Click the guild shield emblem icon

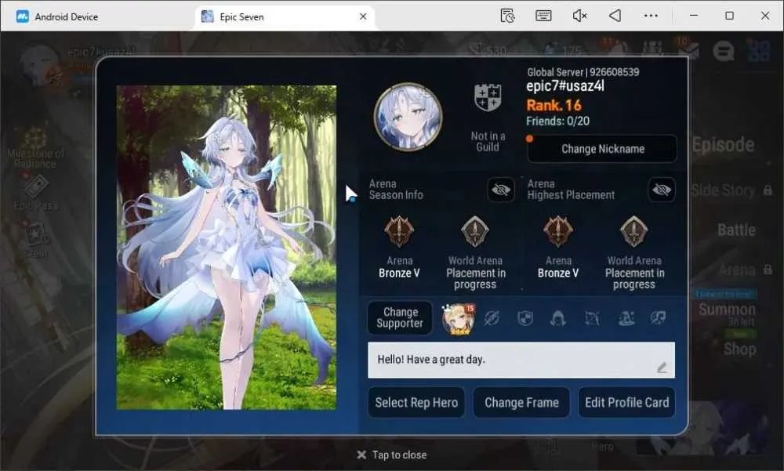click(488, 97)
